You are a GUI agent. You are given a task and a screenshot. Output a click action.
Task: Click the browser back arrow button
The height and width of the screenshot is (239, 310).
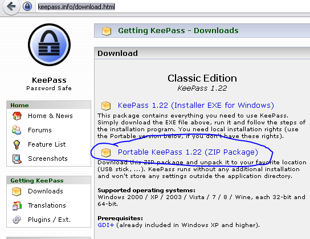coord(11,7)
